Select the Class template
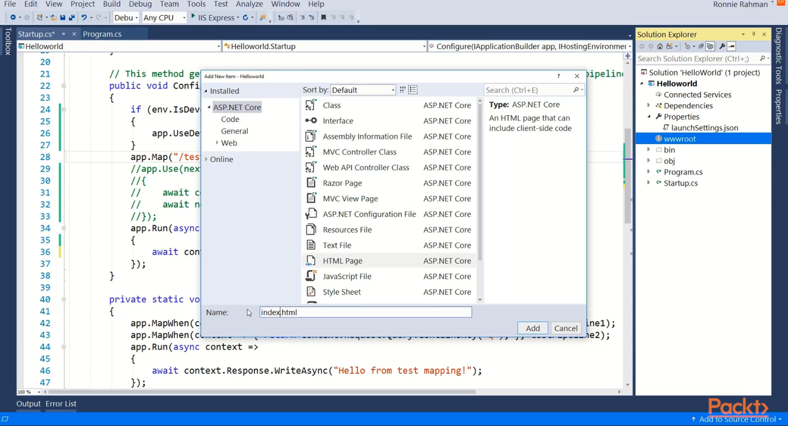This screenshot has width=788, height=426. pyautogui.click(x=390, y=105)
